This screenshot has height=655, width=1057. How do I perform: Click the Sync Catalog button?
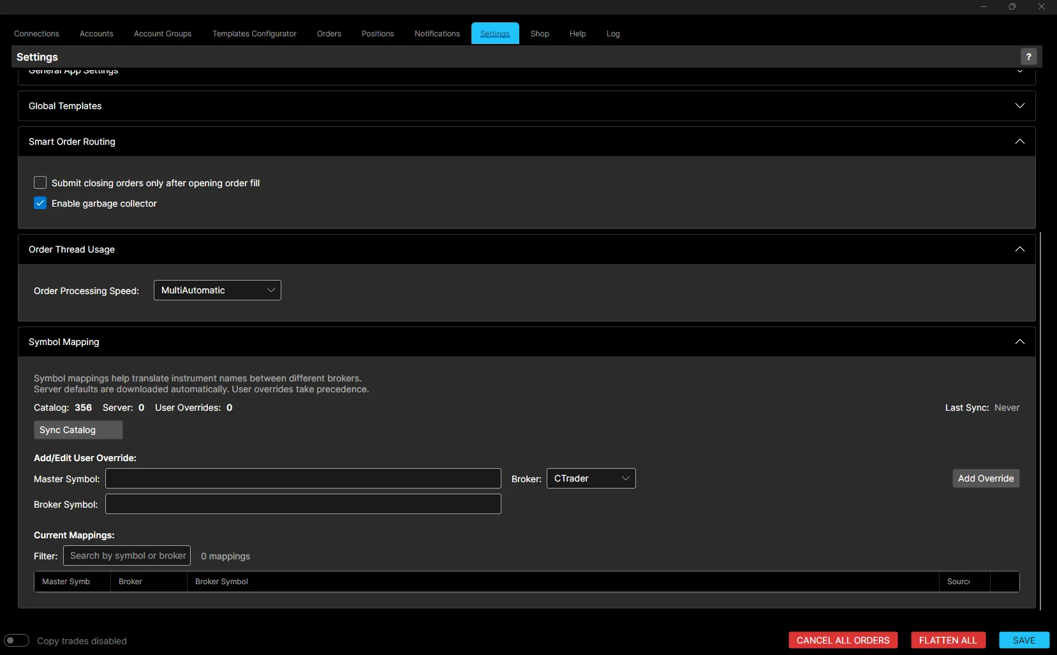tap(78, 430)
